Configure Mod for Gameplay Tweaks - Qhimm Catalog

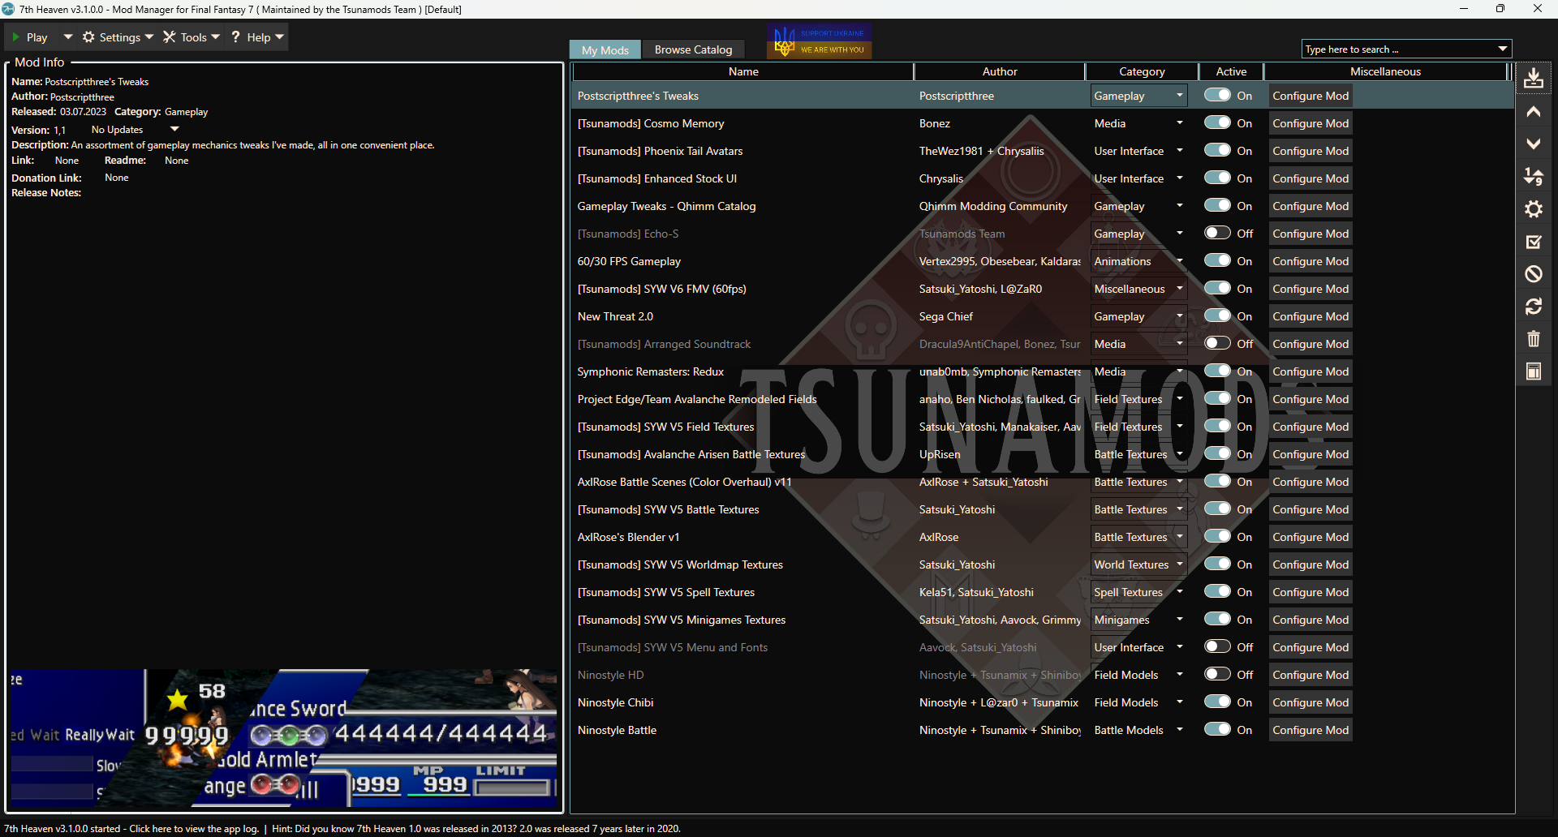click(x=1311, y=206)
